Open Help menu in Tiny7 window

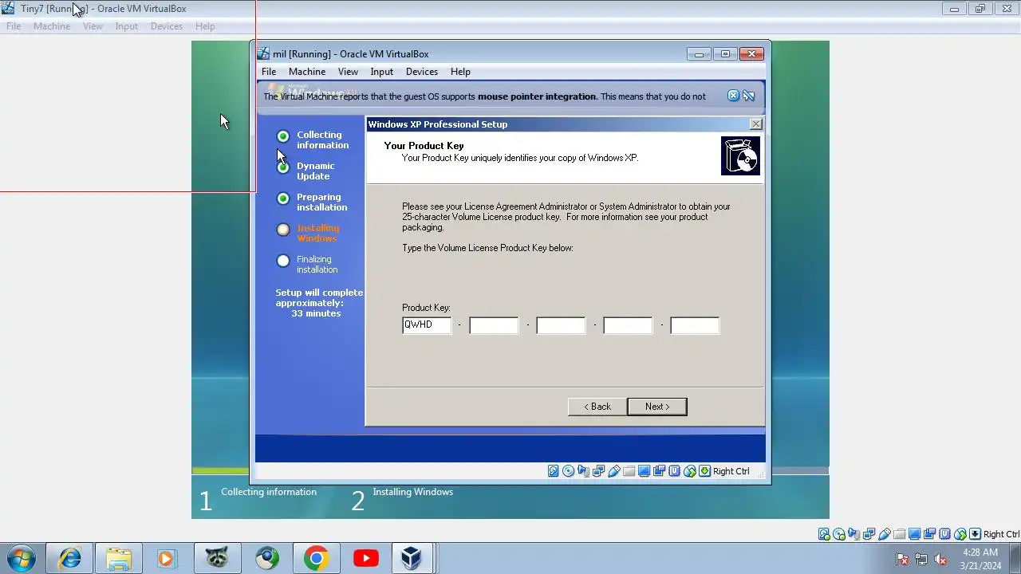(205, 26)
